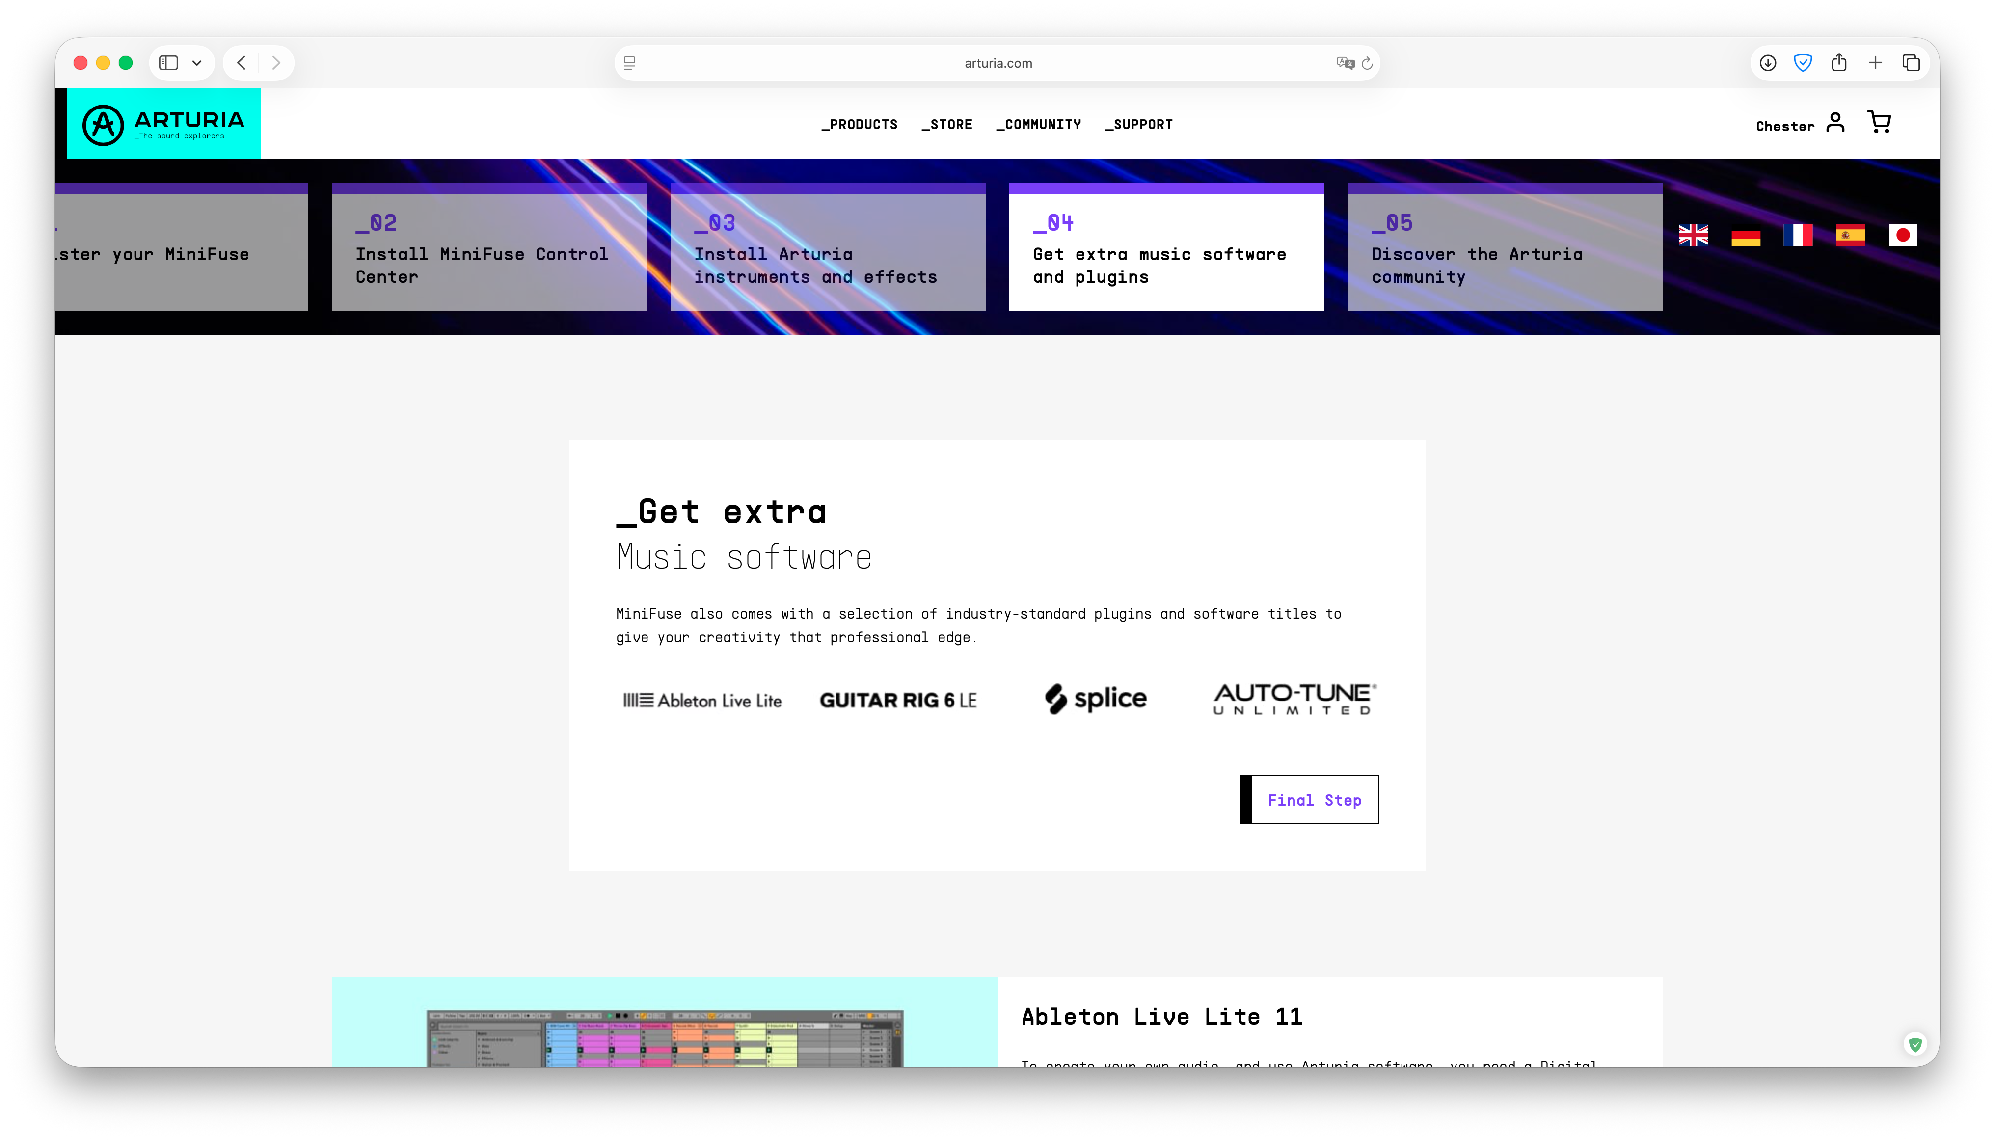Click the Final Step button

click(1309, 799)
